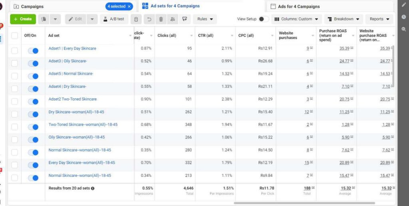Turn off Adset1 Every Day Skincare toggle
The height and width of the screenshot is (206, 409).
[x=33, y=51]
